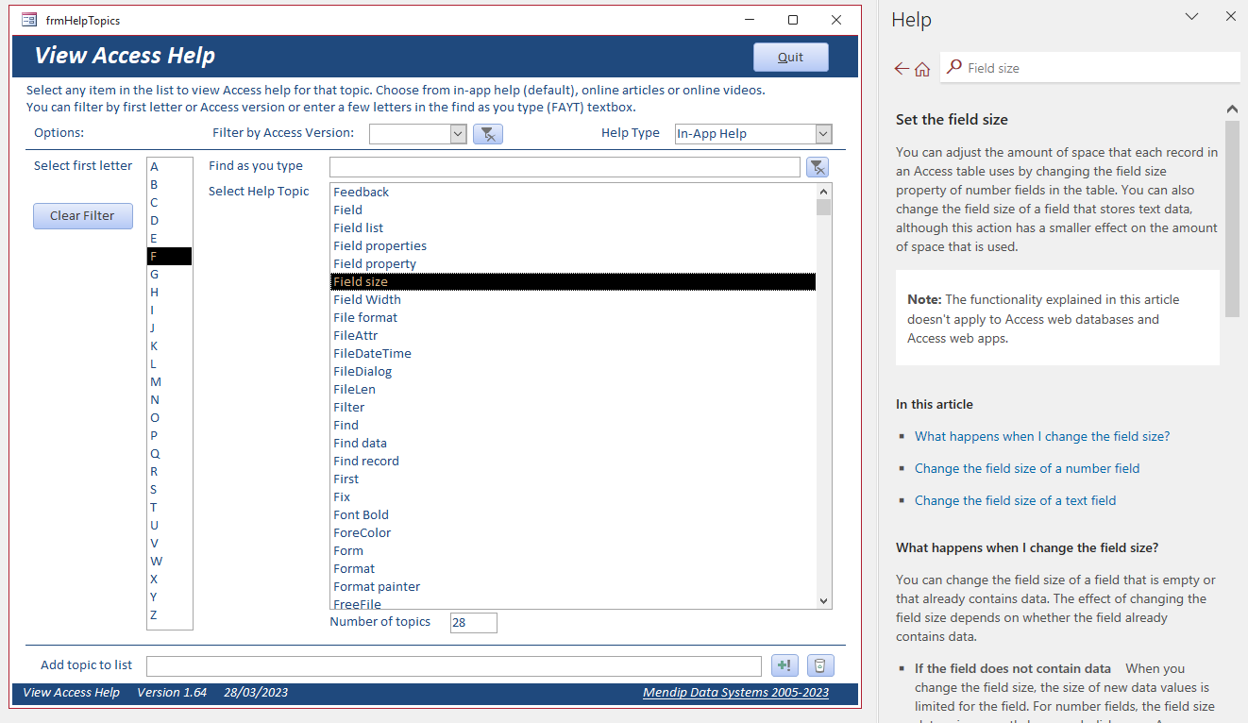The width and height of the screenshot is (1248, 723).
Task: Open 'What happens when I change the field size?' link
Action: point(1042,436)
